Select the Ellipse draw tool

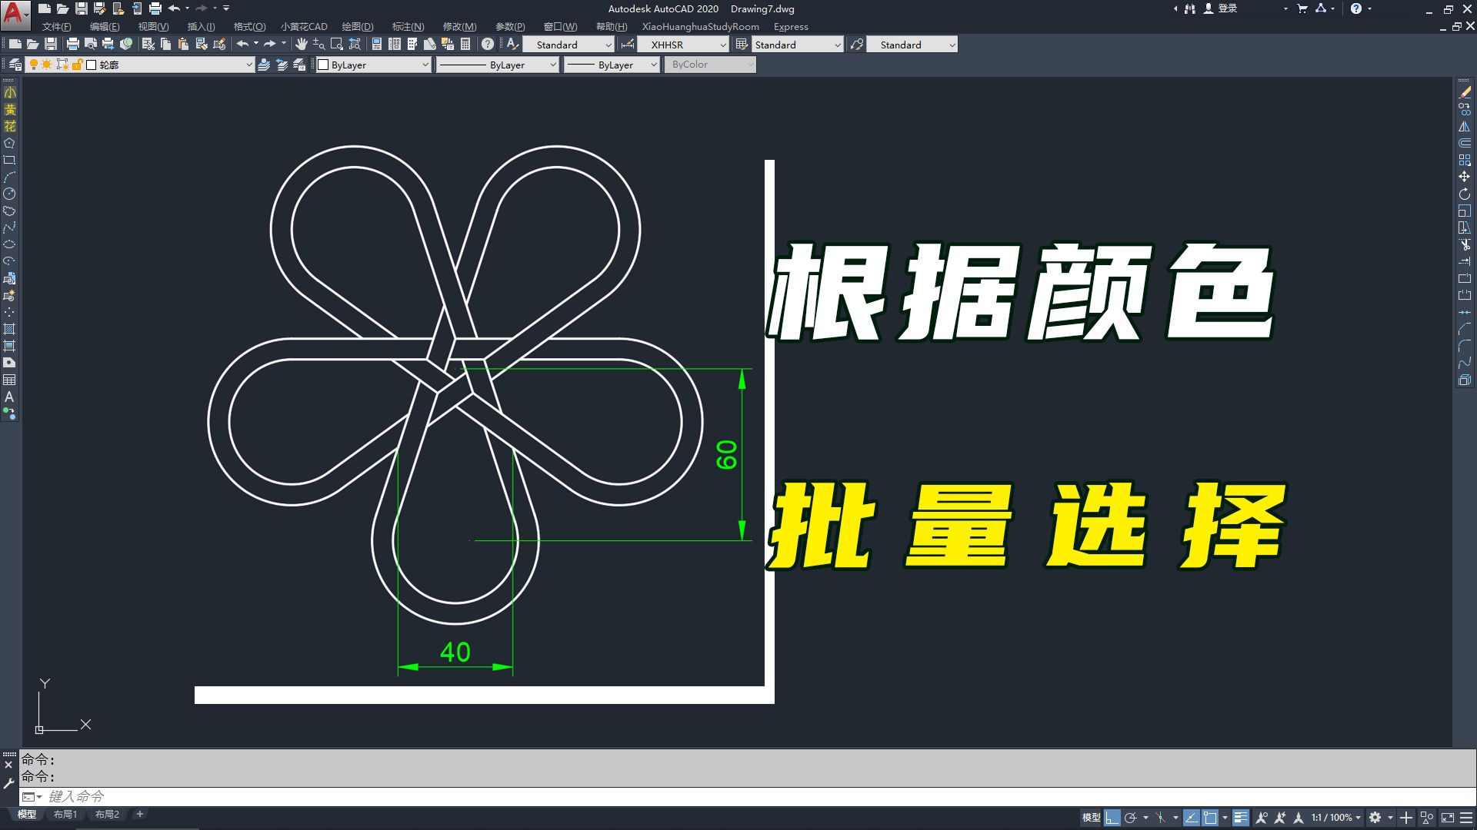[9, 244]
